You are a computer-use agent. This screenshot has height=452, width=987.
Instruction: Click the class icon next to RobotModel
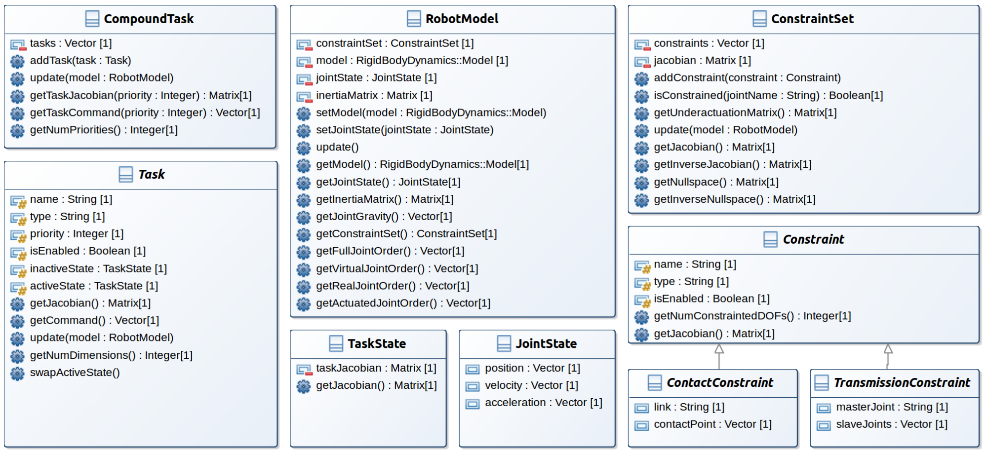coord(414,19)
